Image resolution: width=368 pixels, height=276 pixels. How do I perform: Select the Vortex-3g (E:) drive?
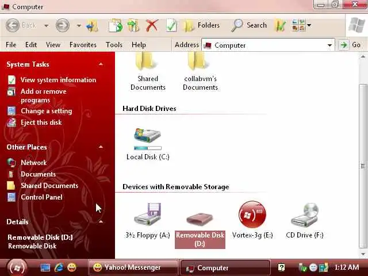click(252, 220)
